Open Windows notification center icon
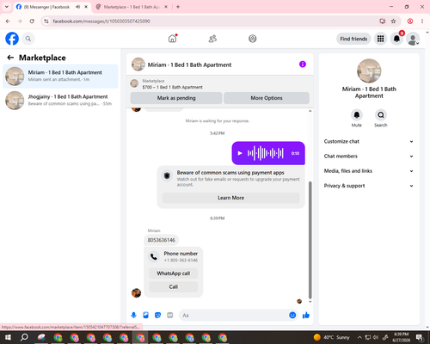Image resolution: width=430 pixels, height=344 pixels. (420, 337)
